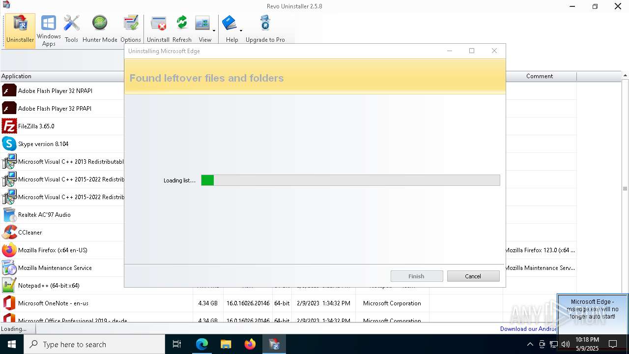This screenshot has width=629, height=354.
Task: Select the Realtek AC'97 Audio text
Action: [44, 215]
